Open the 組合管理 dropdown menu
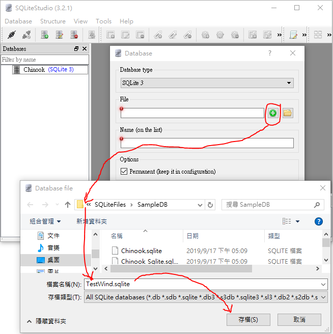The width and height of the screenshot is (333, 334). coord(45,221)
